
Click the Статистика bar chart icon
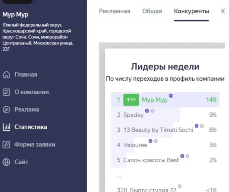6,127
